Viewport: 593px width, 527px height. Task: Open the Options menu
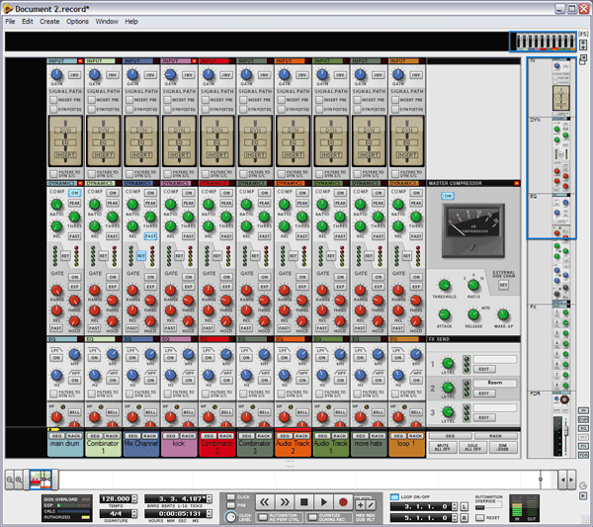point(77,21)
